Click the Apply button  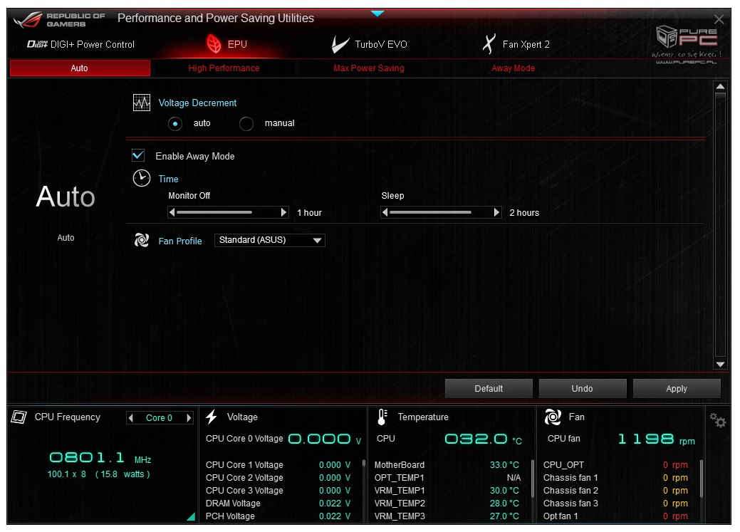click(x=676, y=389)
